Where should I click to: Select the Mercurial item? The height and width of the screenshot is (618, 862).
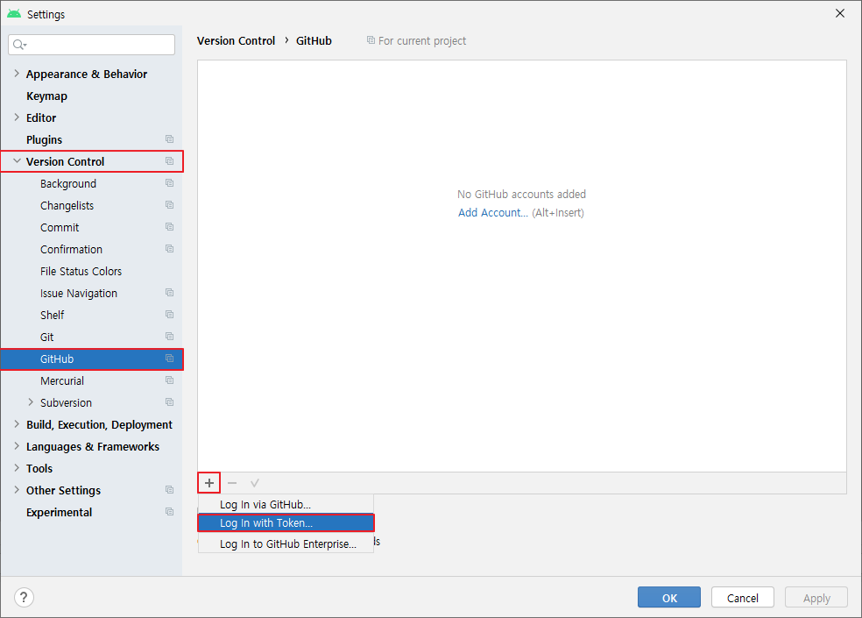tap(62, 380)
